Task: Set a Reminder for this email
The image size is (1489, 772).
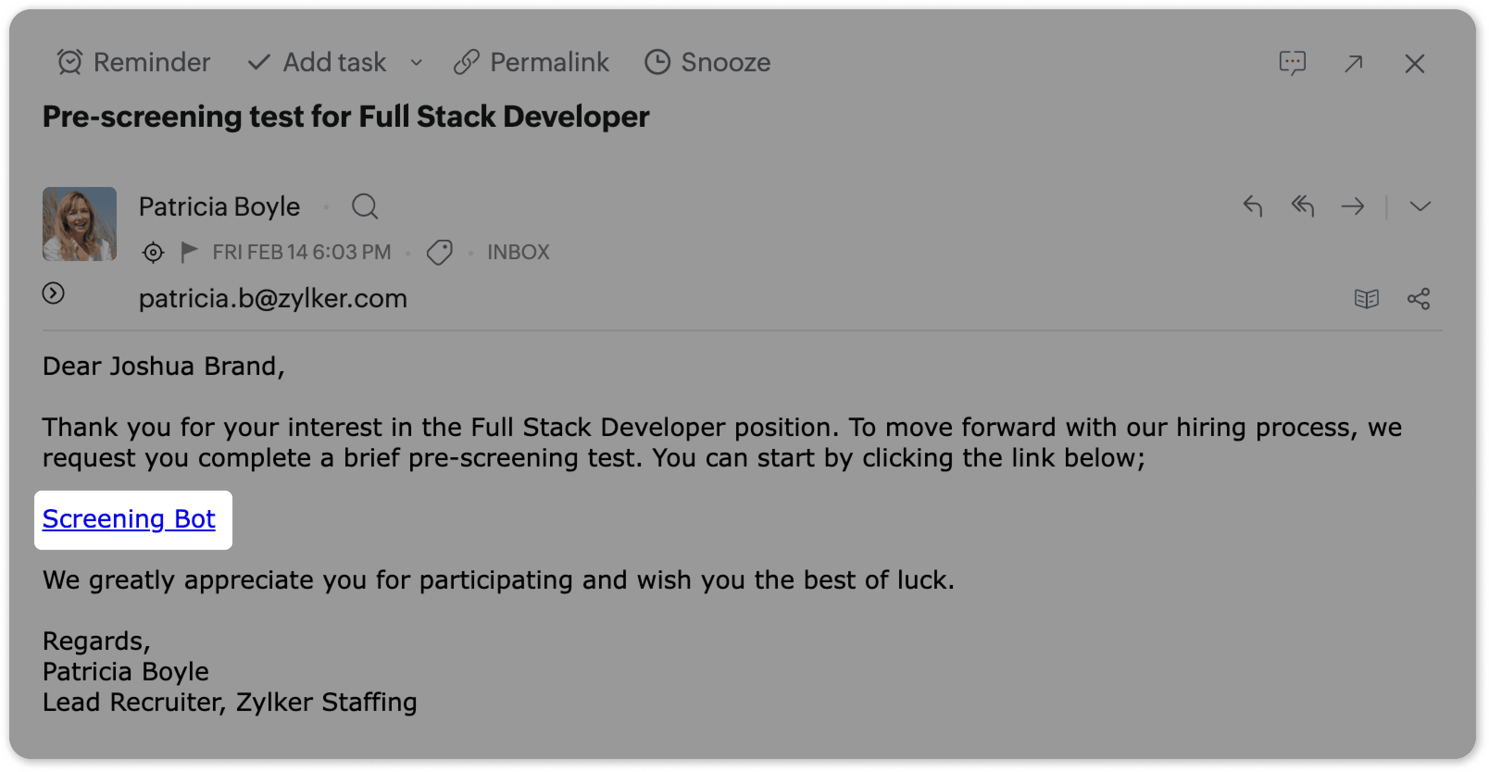Action: click(133, 62)
